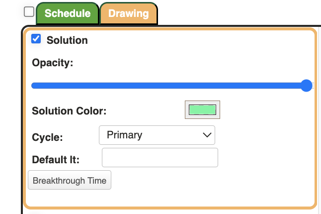Click the Solution Color label

point(69,110)
